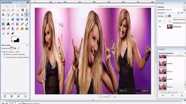Select the Fuzzy Select wand tool
This screenshot has width=186, height=104.
tap(17, 10)
